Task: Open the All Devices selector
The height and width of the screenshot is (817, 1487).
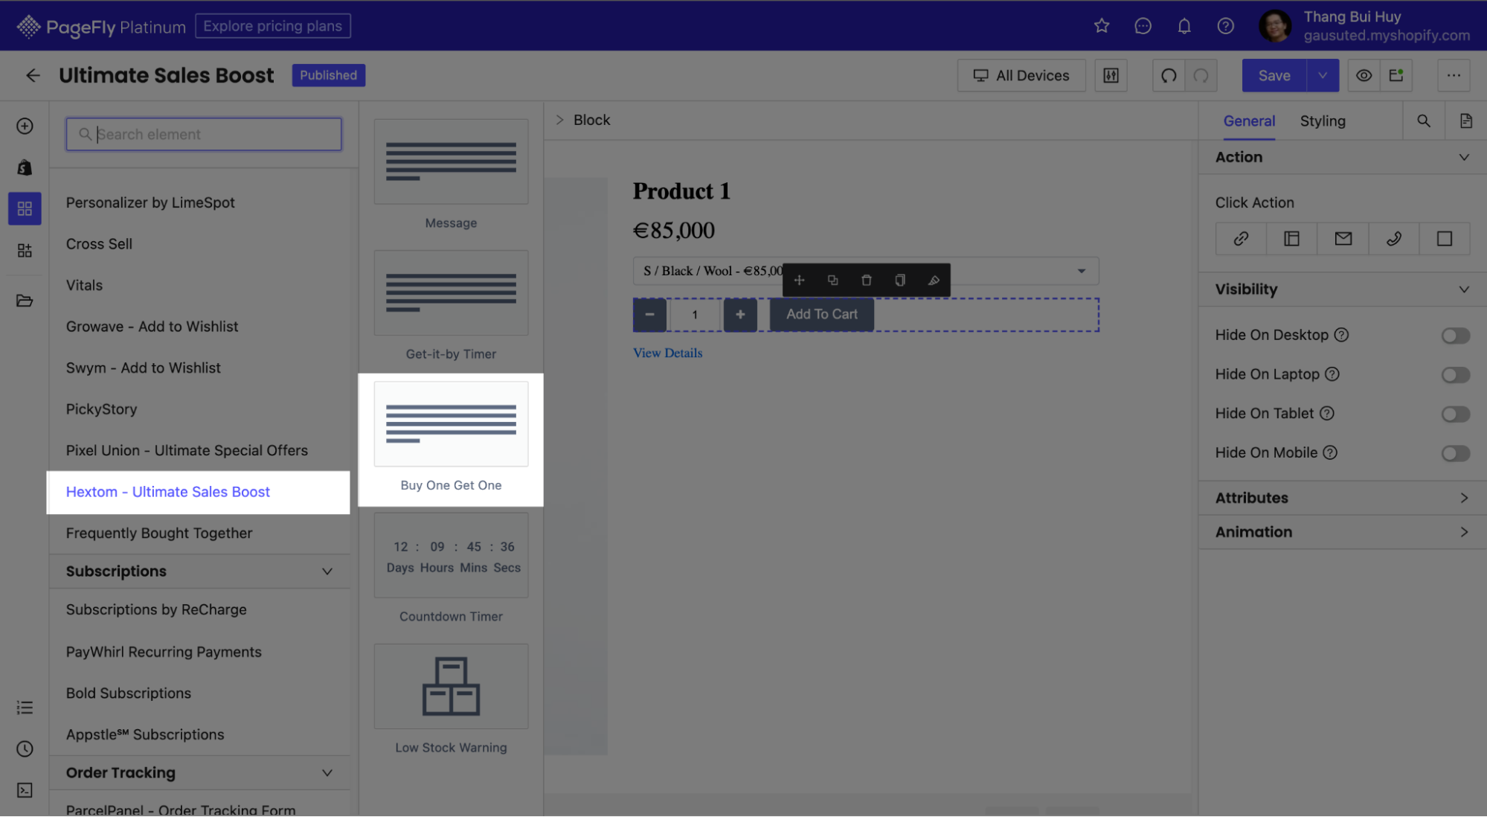Action: pyautogui.click(x=1021, y=75)
